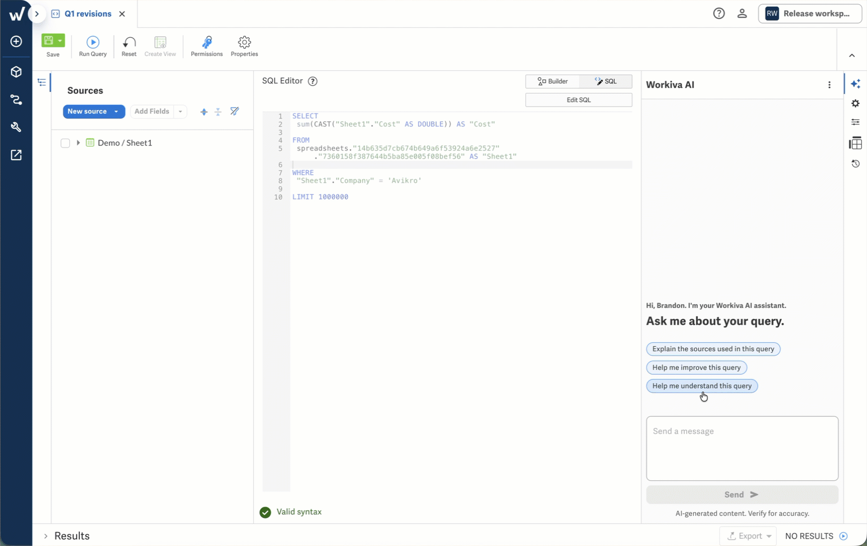Focus the Send a message field

point(742,448)
